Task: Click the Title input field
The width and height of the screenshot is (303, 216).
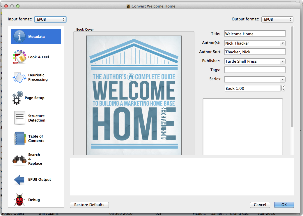Action: tap(255, 34)
